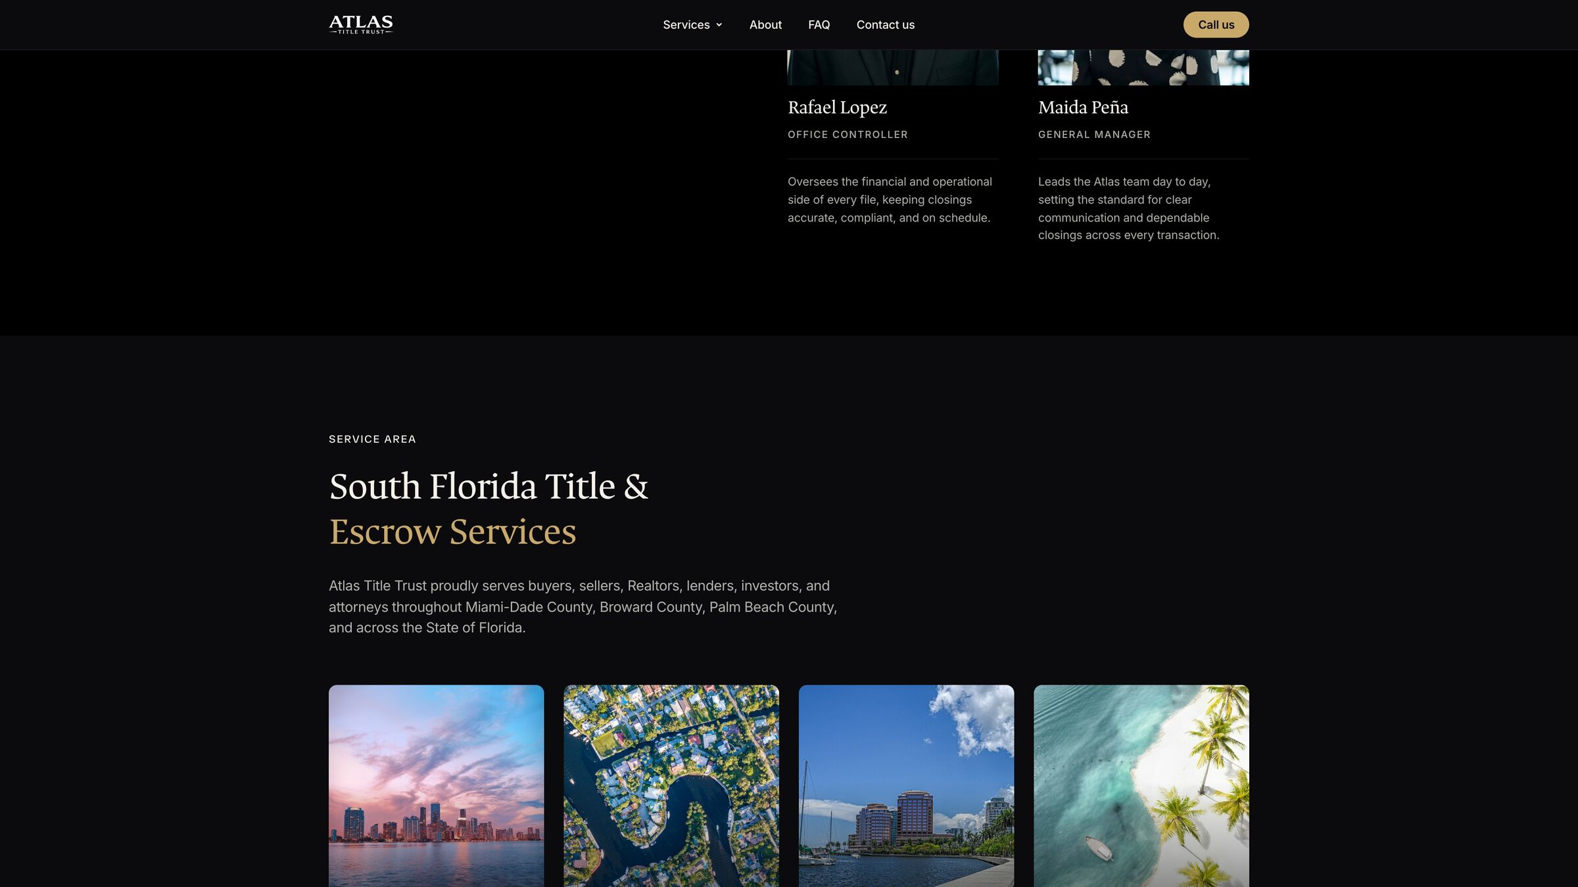1578x887 pixels.
Task: Expand the Services dropdown menu
Action: pos(692,24)
